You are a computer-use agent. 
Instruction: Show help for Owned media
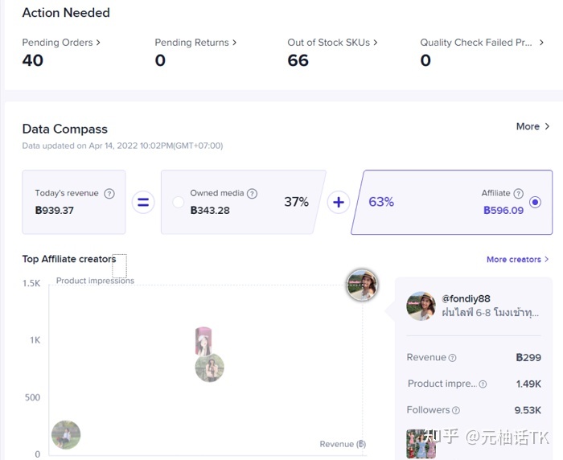click(x=252, y=194)
